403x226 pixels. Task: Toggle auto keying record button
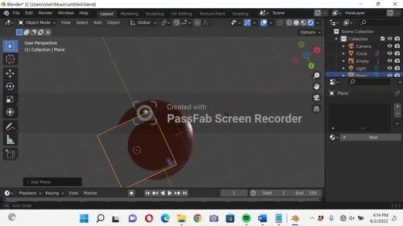132,193
